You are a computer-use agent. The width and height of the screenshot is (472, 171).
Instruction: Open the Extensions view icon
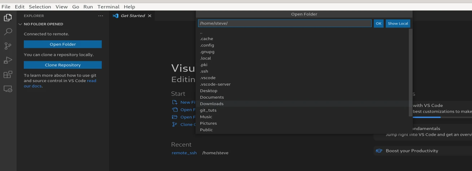tap(8, 75)
